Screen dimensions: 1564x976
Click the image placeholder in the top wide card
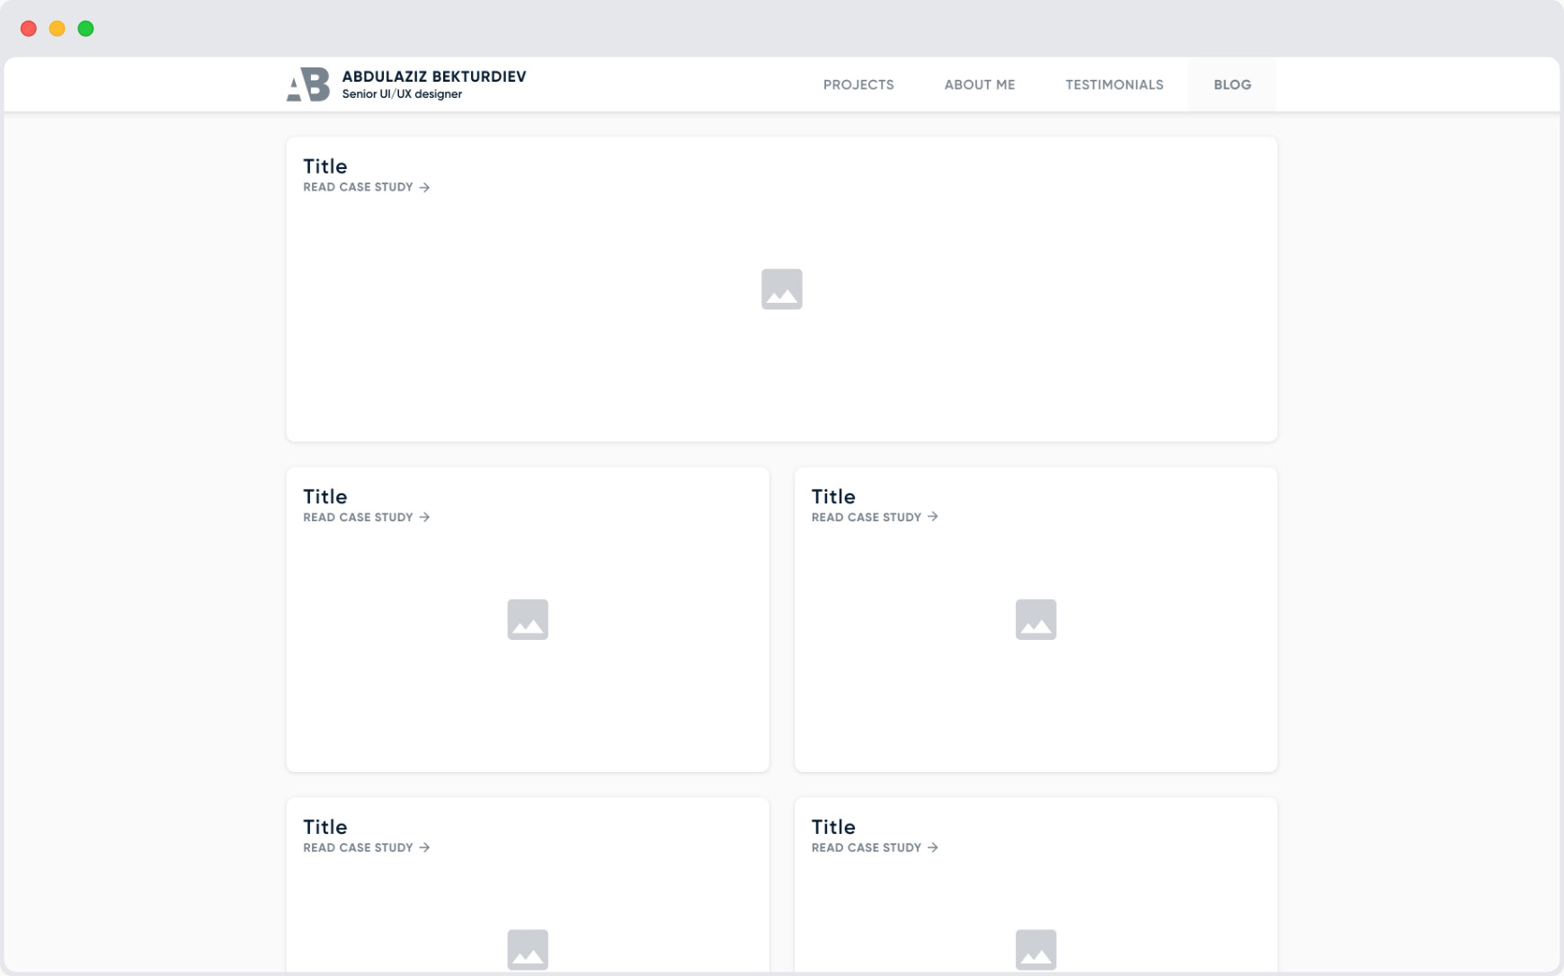[x=782, y=289]
